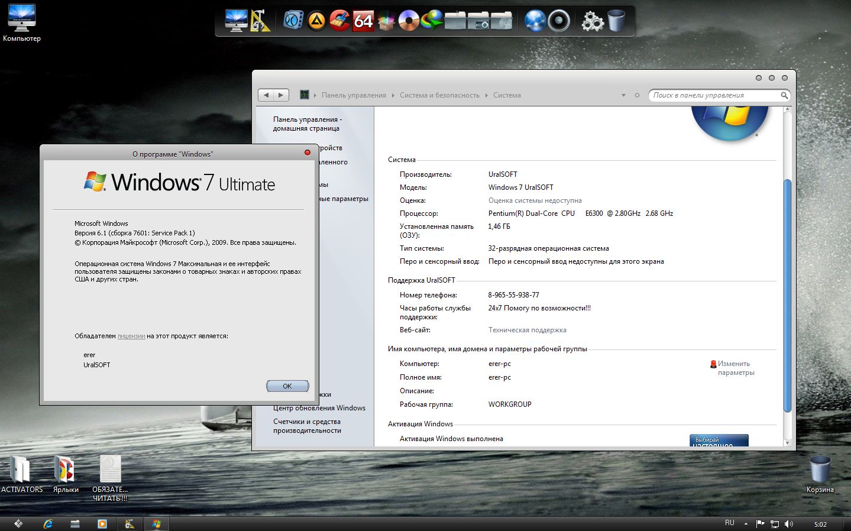
Task: Switch the RU input language indicator
Action: pyautogui.click(x=730, y=523)
